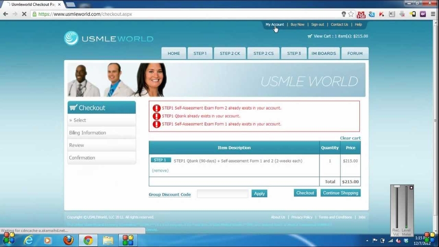The height and width of the screenshot is (247, 439).
Task: Open the send-to-phone extension icon
Action: (x=413, y=14)
